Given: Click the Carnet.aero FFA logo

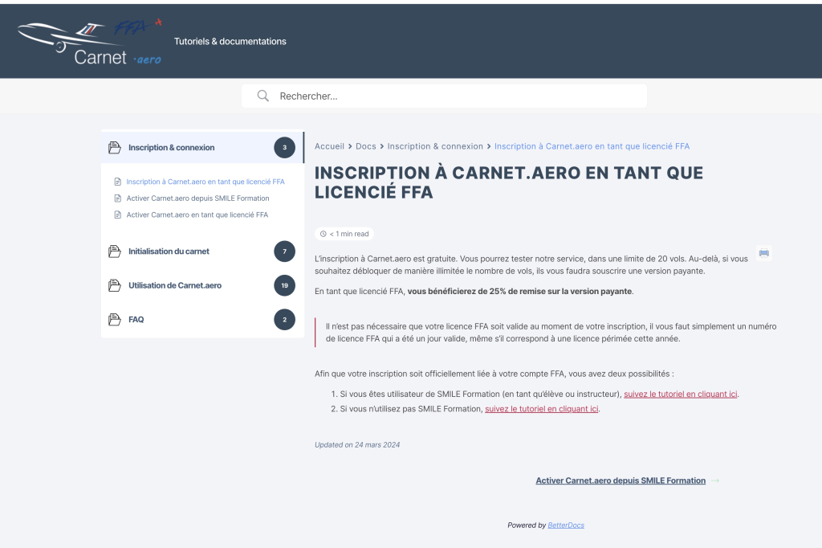Looking at the screenshot, I should pyautogui.click(x=90, y=41).
